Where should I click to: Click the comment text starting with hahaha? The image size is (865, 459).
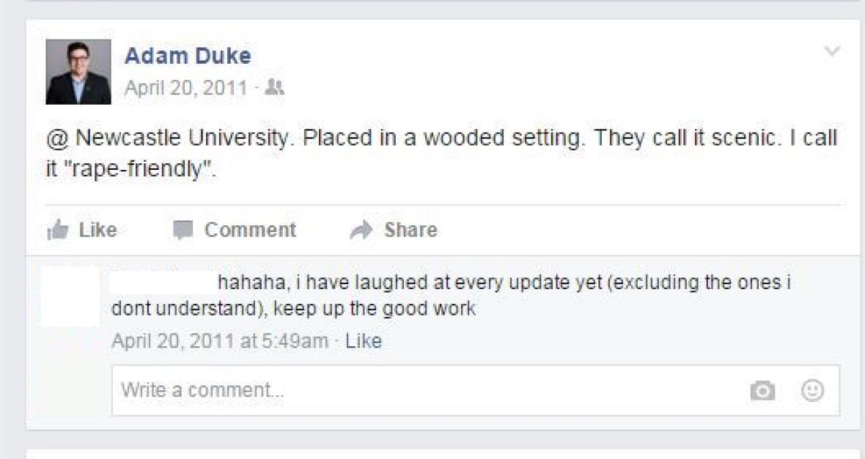tap(451, 295)
